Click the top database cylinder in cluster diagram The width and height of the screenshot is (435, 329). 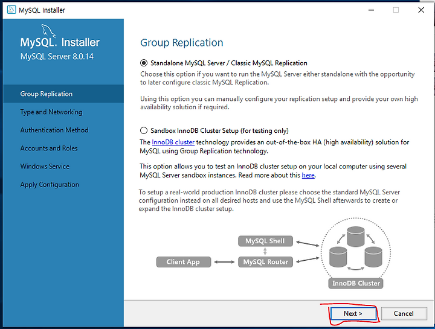click(x=355, y=237)
